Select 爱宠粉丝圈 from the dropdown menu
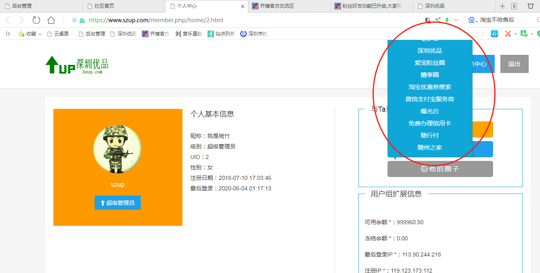The width and height of the screenshot is (540, 273). 430,63
